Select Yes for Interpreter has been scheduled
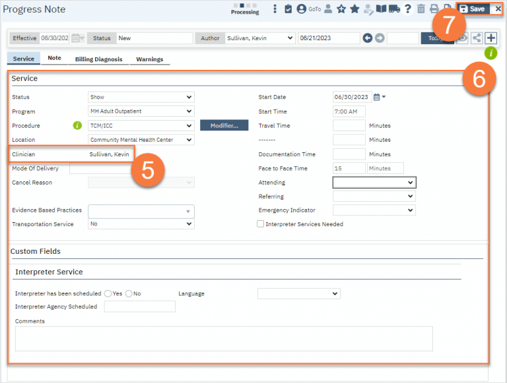The height and width of the screenshot is (383, 507). click(108, 293)
